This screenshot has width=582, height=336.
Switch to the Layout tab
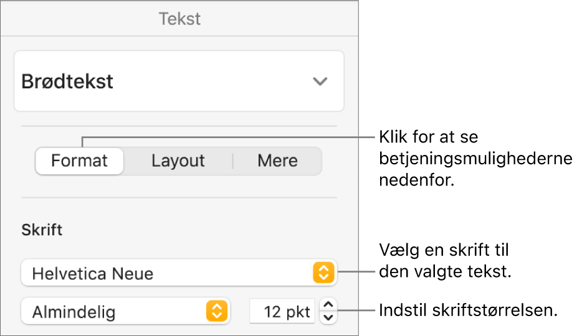[x=178, y=161]
